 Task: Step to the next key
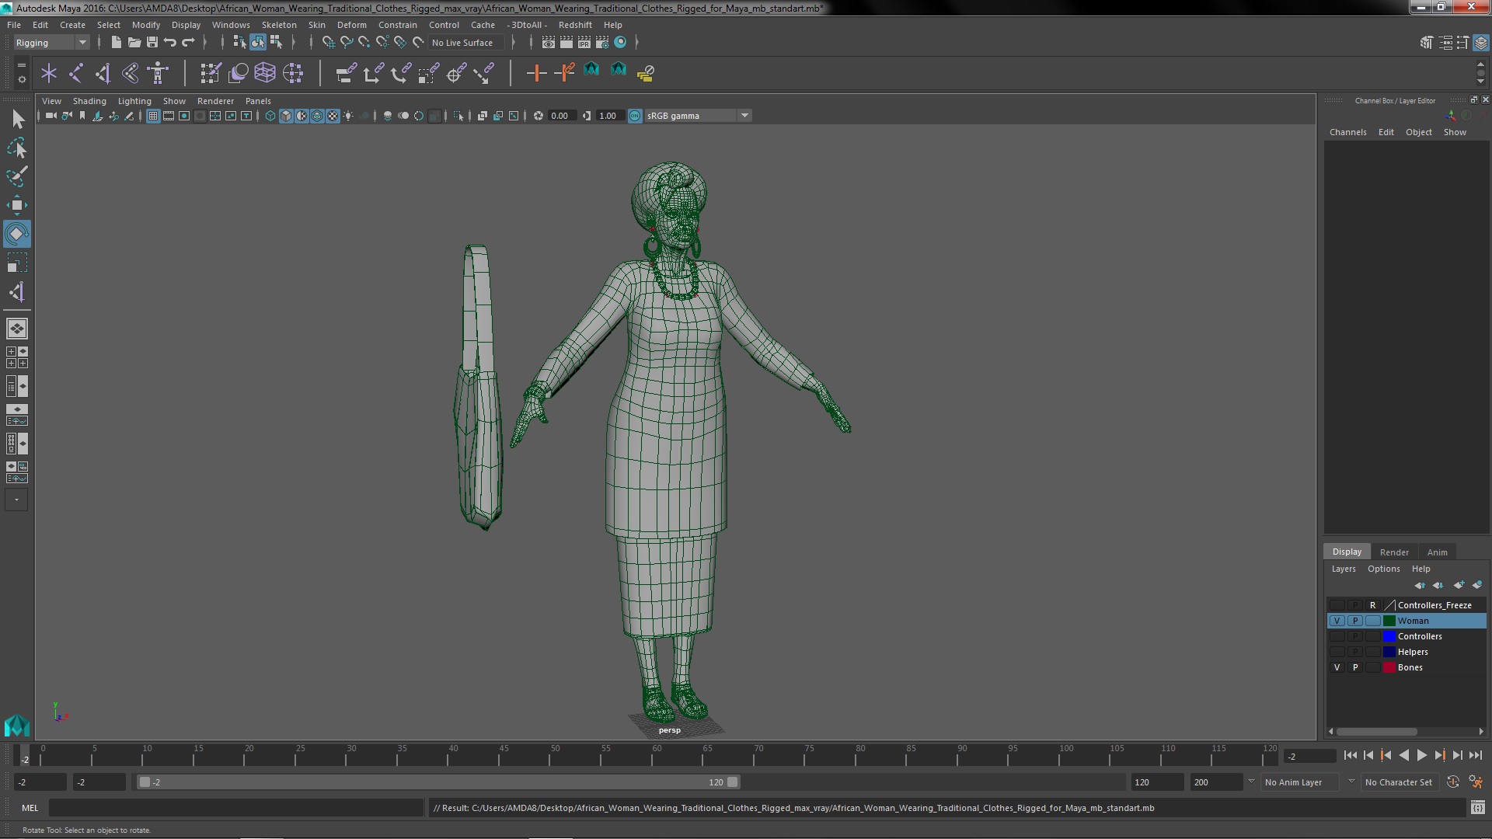[1439, 755]
